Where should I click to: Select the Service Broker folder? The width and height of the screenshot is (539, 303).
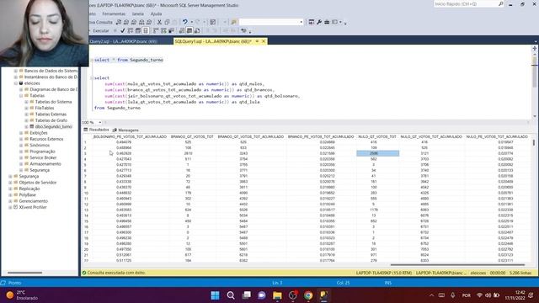(43, 157)
